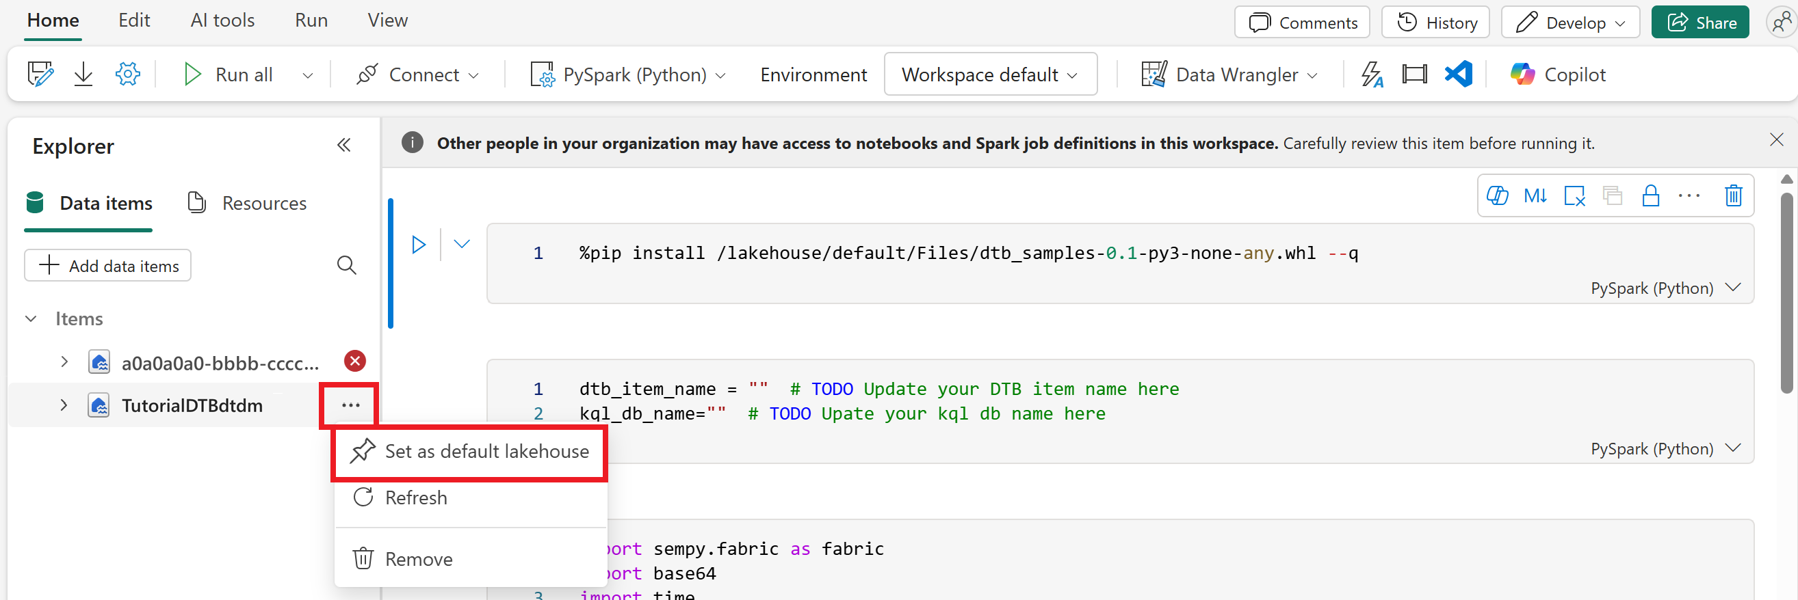1798x600 pixels.
Task: Click the save notebook icon in the toolbar
Action: click(40, 74)
